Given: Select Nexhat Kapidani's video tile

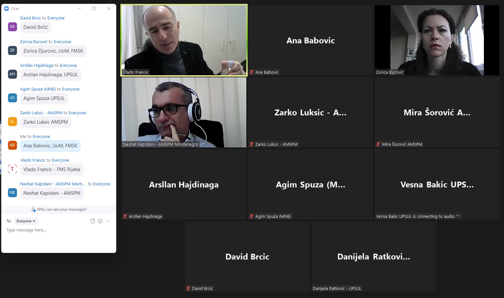Looking at the screenshot, I should click(x=184, y=112).
